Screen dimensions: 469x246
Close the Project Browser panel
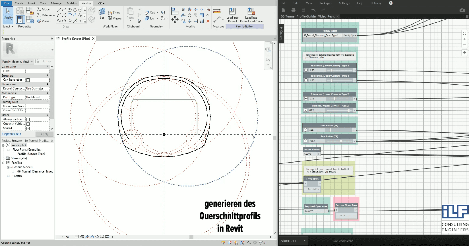[x=52, y=141]
